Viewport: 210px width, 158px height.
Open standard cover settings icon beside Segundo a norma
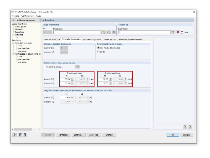78,67
